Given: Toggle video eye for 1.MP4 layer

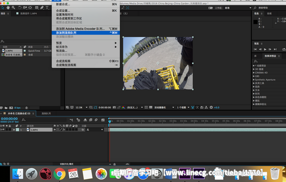Looking at the screenshot, I should [1, 130].
